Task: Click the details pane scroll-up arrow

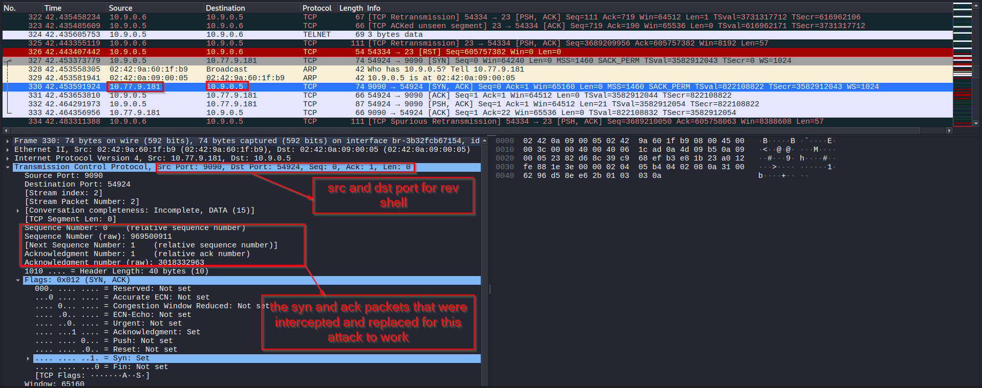Action: 484,141
